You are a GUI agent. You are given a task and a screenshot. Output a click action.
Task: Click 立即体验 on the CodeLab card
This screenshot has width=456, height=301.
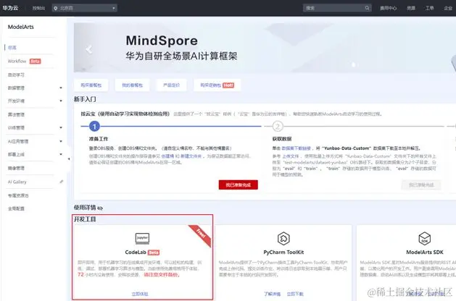140,294
